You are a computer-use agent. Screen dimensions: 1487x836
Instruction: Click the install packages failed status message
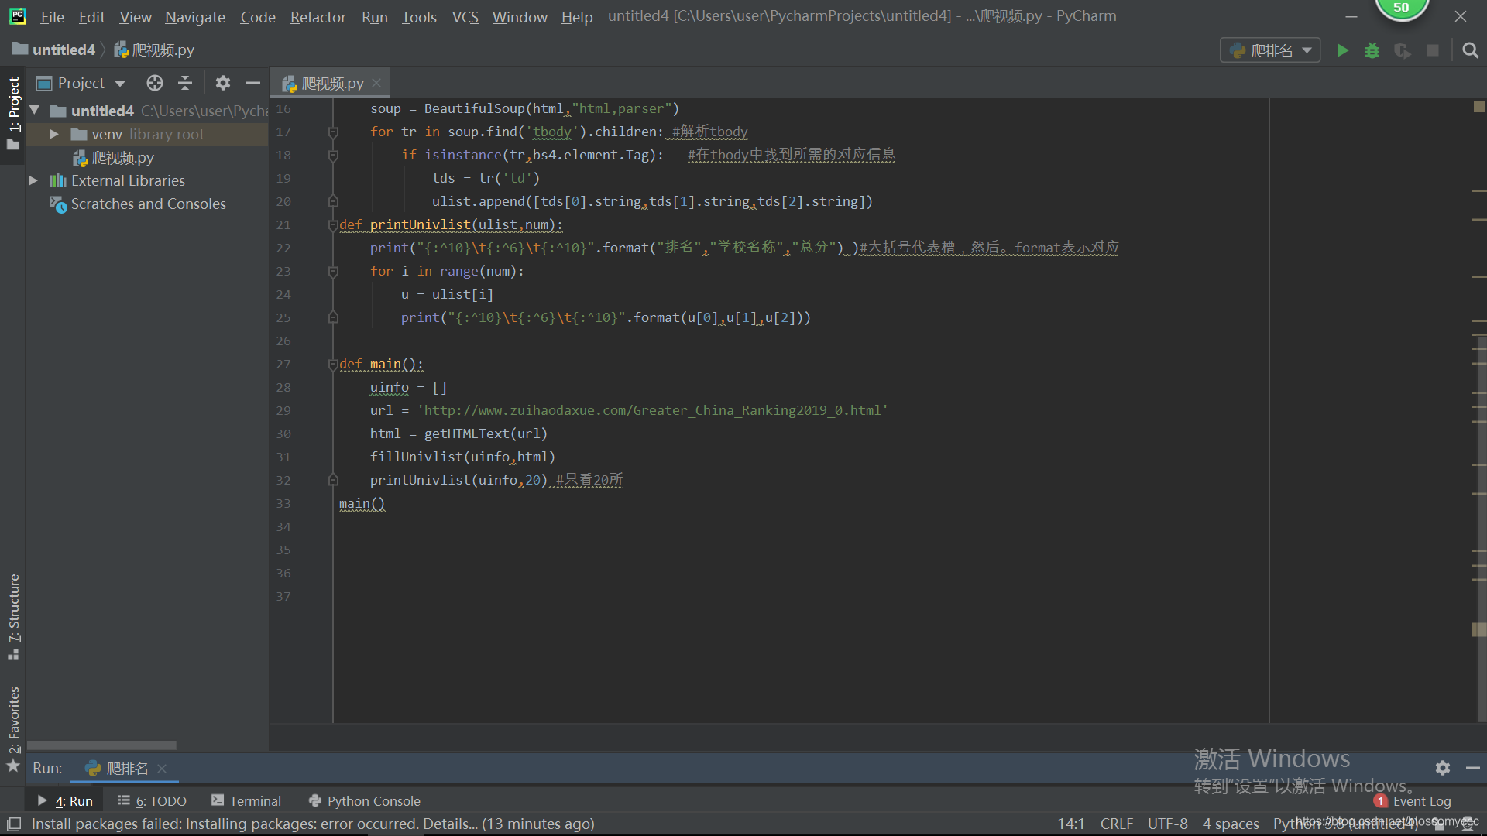click(312, 824)
